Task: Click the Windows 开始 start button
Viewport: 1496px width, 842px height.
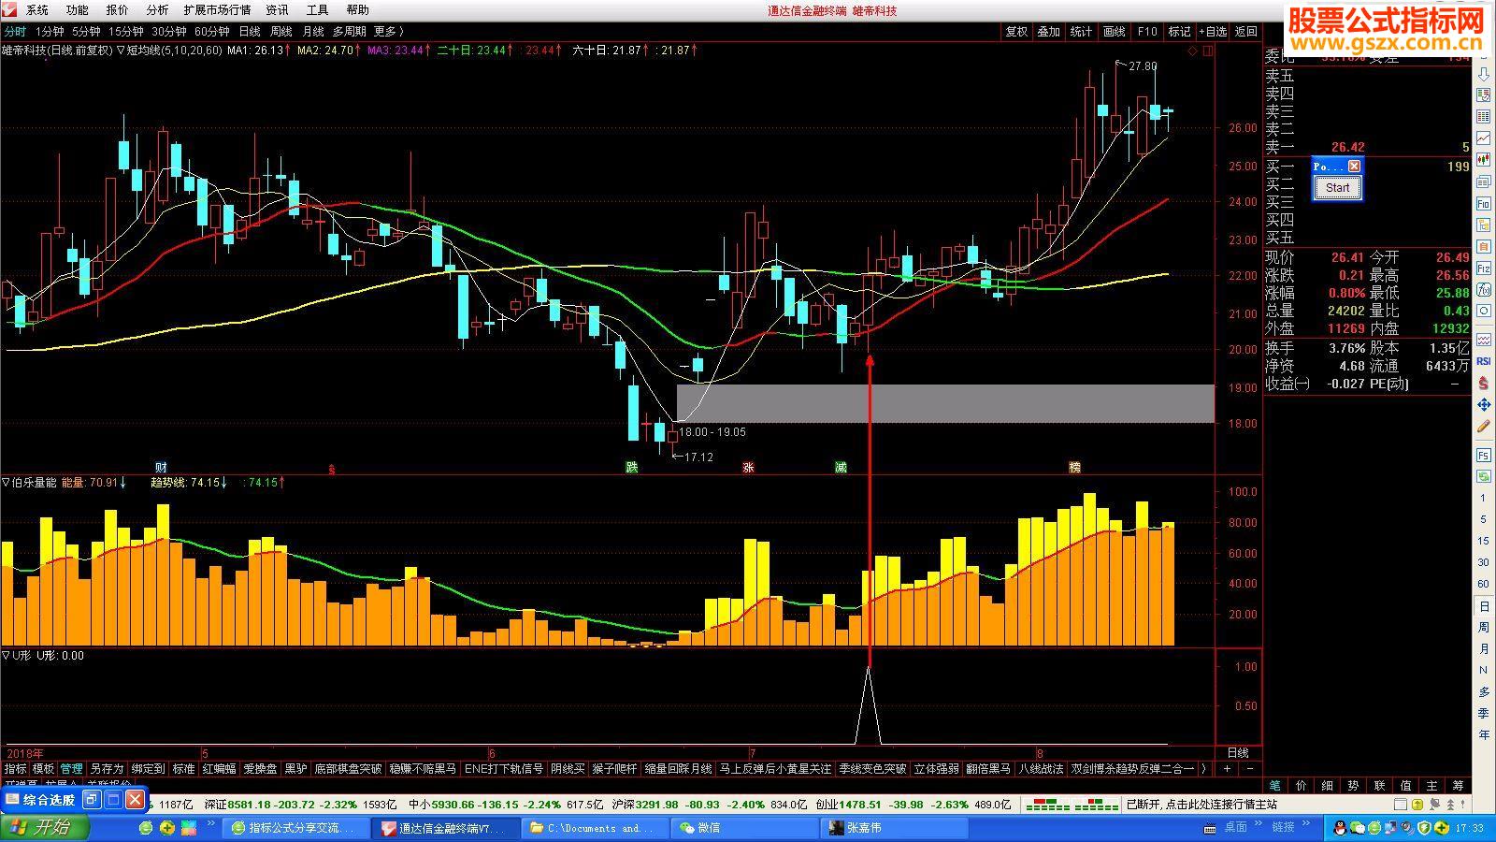Action: click(44, 828)
